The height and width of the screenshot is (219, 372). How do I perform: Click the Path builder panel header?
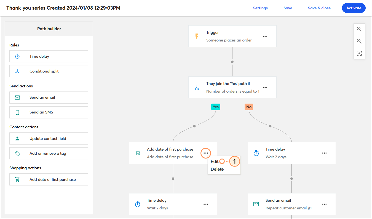click(49, 29)
